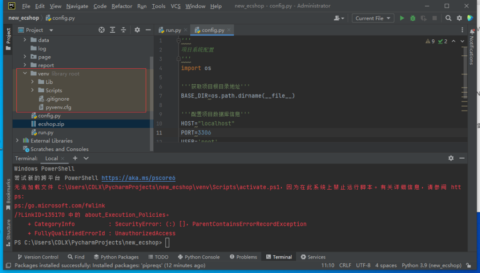The width and height of the screenshot is (480, 273).
Task: Open the Refactor menu
Action: coord(121,6)
